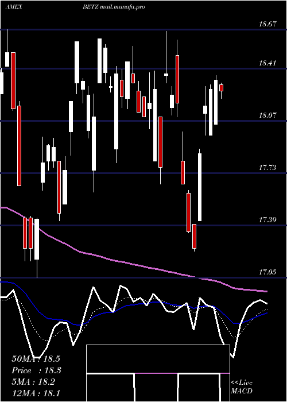This screenshot has width=287, height=402.
Task: Click the BETZ mail.munafa.pro title text
Action: pyautogui.click(x=114, y=7)
